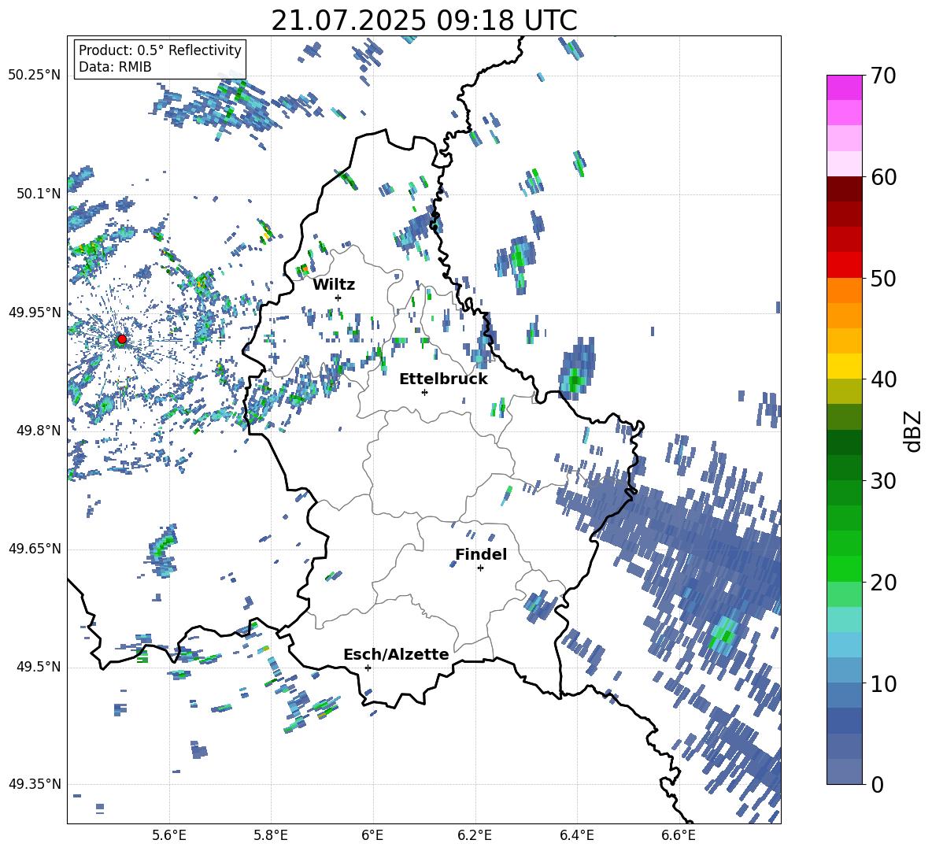Image resolution: width=932 pixels, height=851 pixels.
Task: Click the title 21.07.2025 09:18 UTC
Action: [x=424, y=20]
